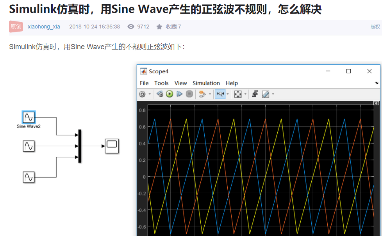The image size is (382, 236).
Task: Click the scope vertical scrollbar arrow
Action: point(376,103)
